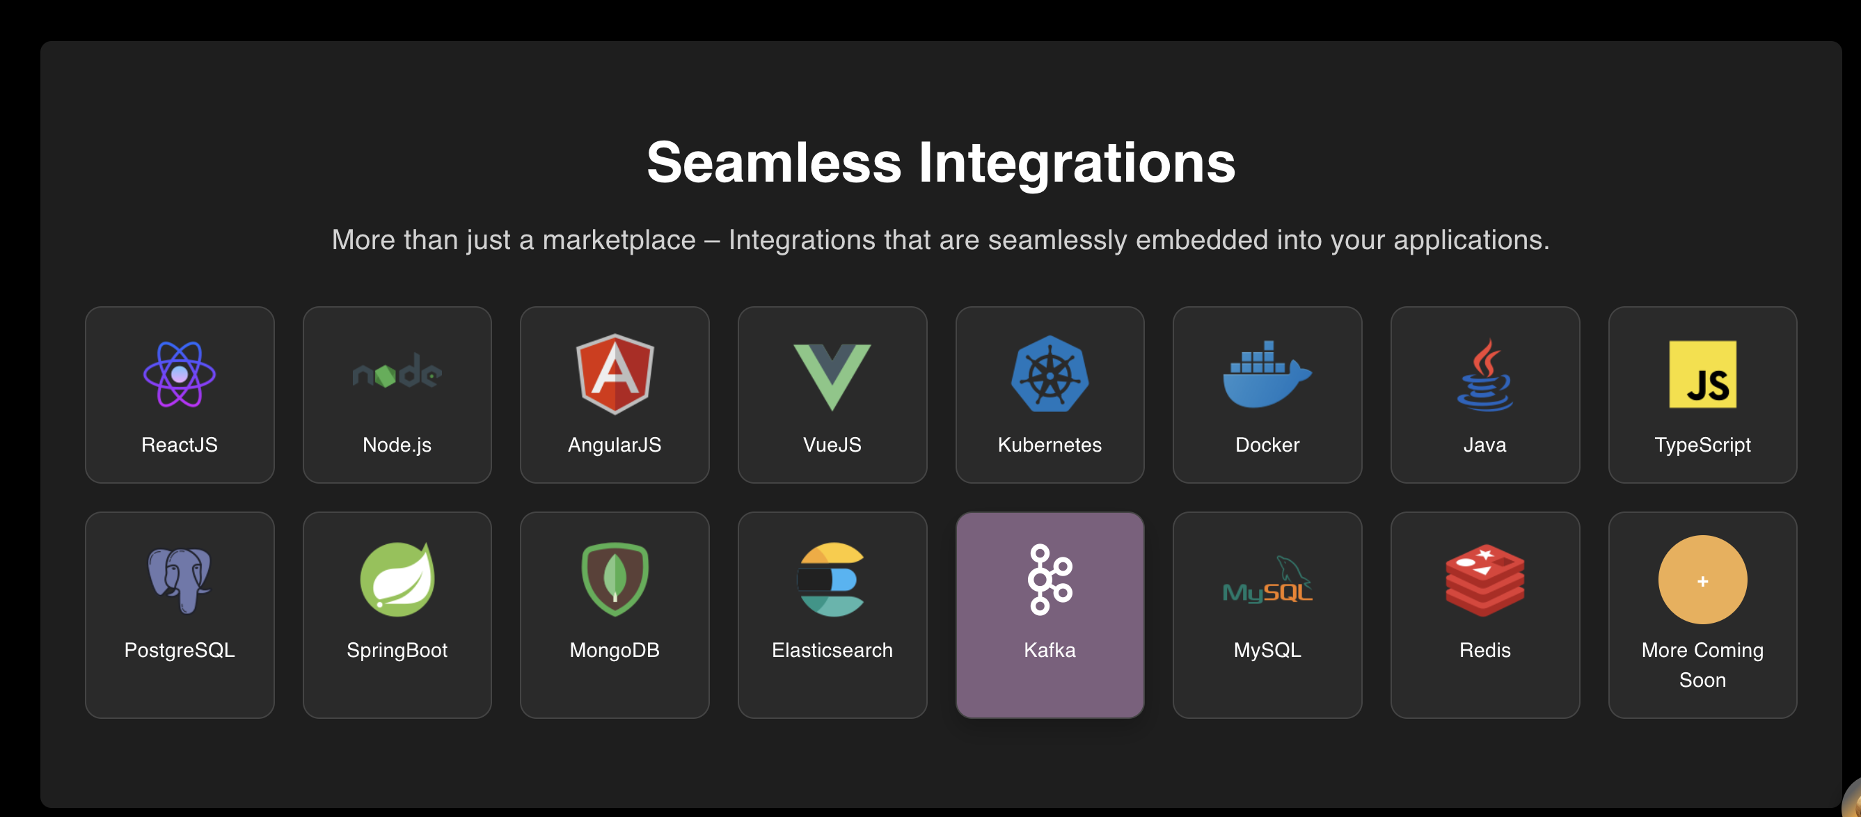
Task: Select the Java coffee cup icon
Action: (x=1484, y=374)
